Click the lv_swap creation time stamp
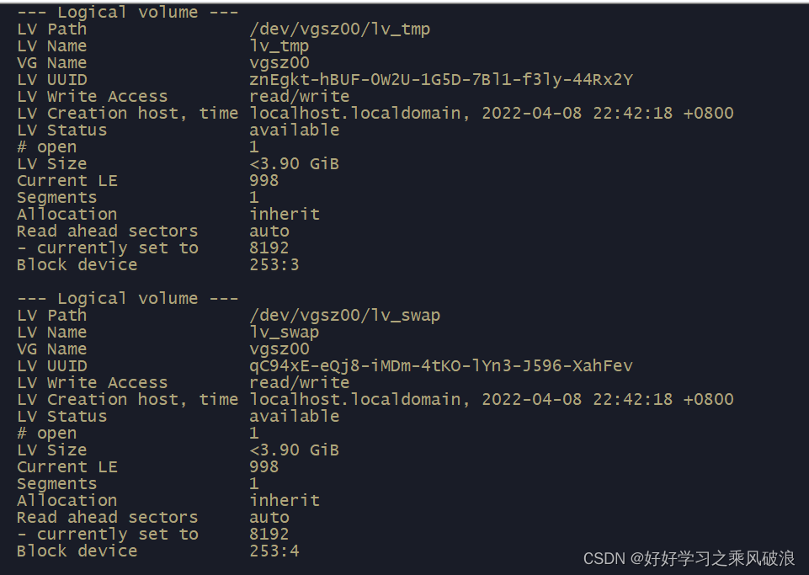This screenshot has width=809, height=575. point(607,399)
